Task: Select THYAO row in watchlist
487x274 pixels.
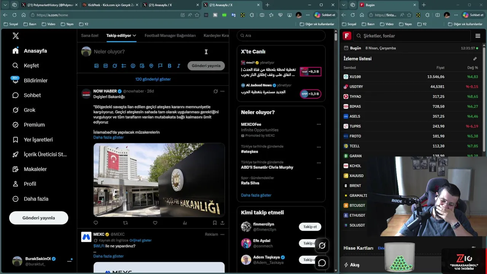Action: coord(411,96)
